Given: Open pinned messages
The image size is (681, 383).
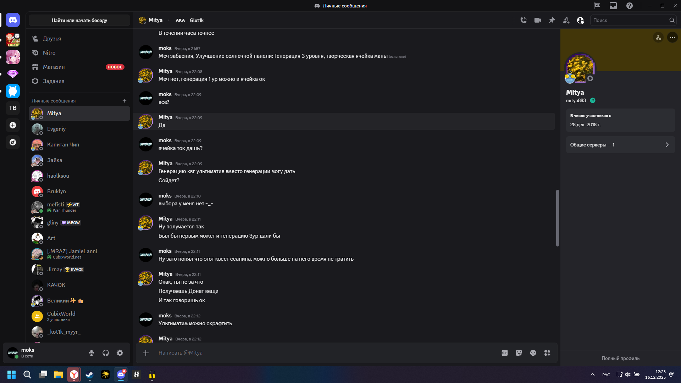Looking at the screenshot, I should 552,20.
